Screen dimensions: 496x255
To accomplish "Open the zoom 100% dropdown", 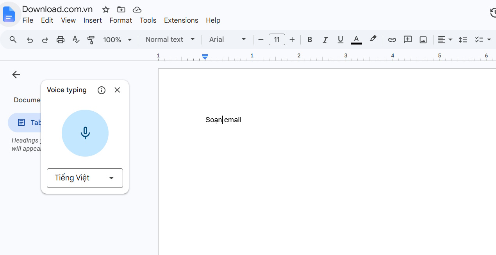I will click(117, 39).
